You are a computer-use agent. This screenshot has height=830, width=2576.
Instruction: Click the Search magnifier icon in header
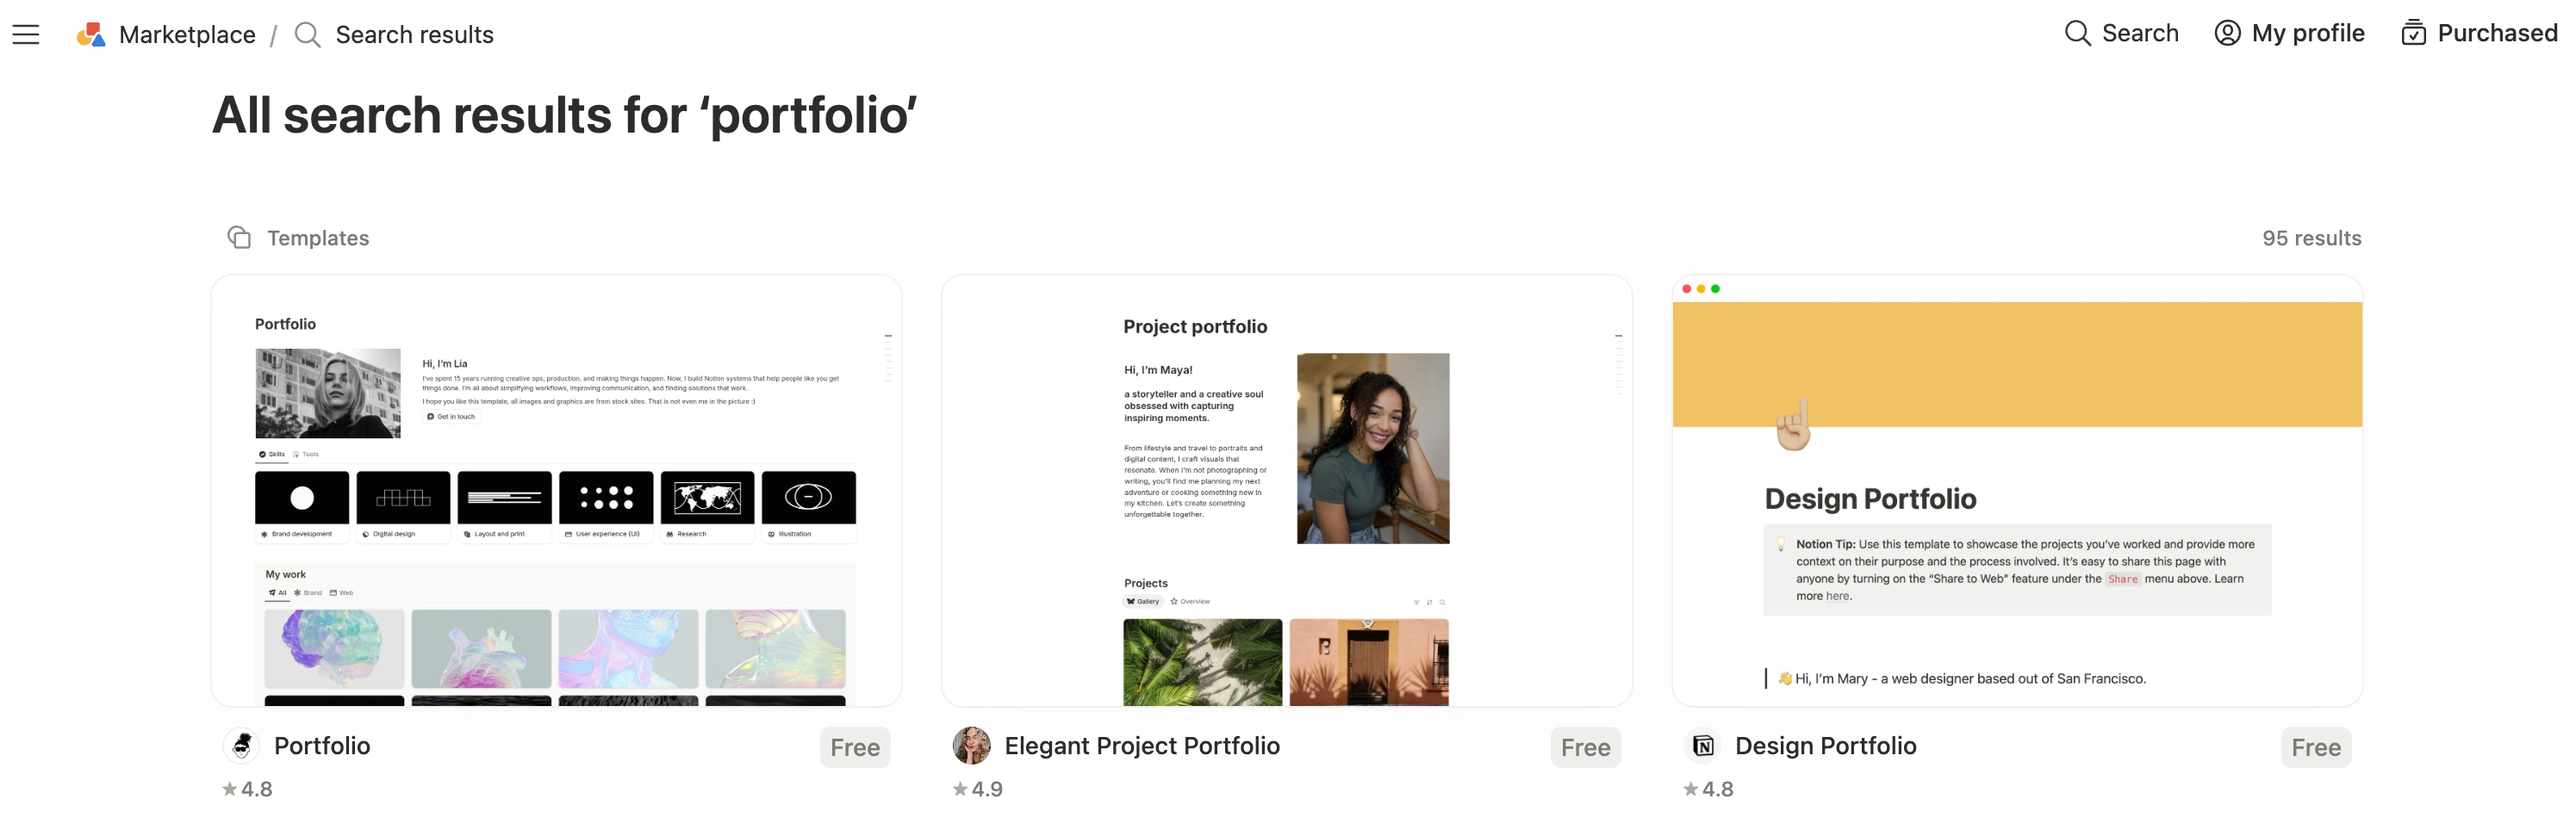pyautogui.click(x=2077, y=33)
